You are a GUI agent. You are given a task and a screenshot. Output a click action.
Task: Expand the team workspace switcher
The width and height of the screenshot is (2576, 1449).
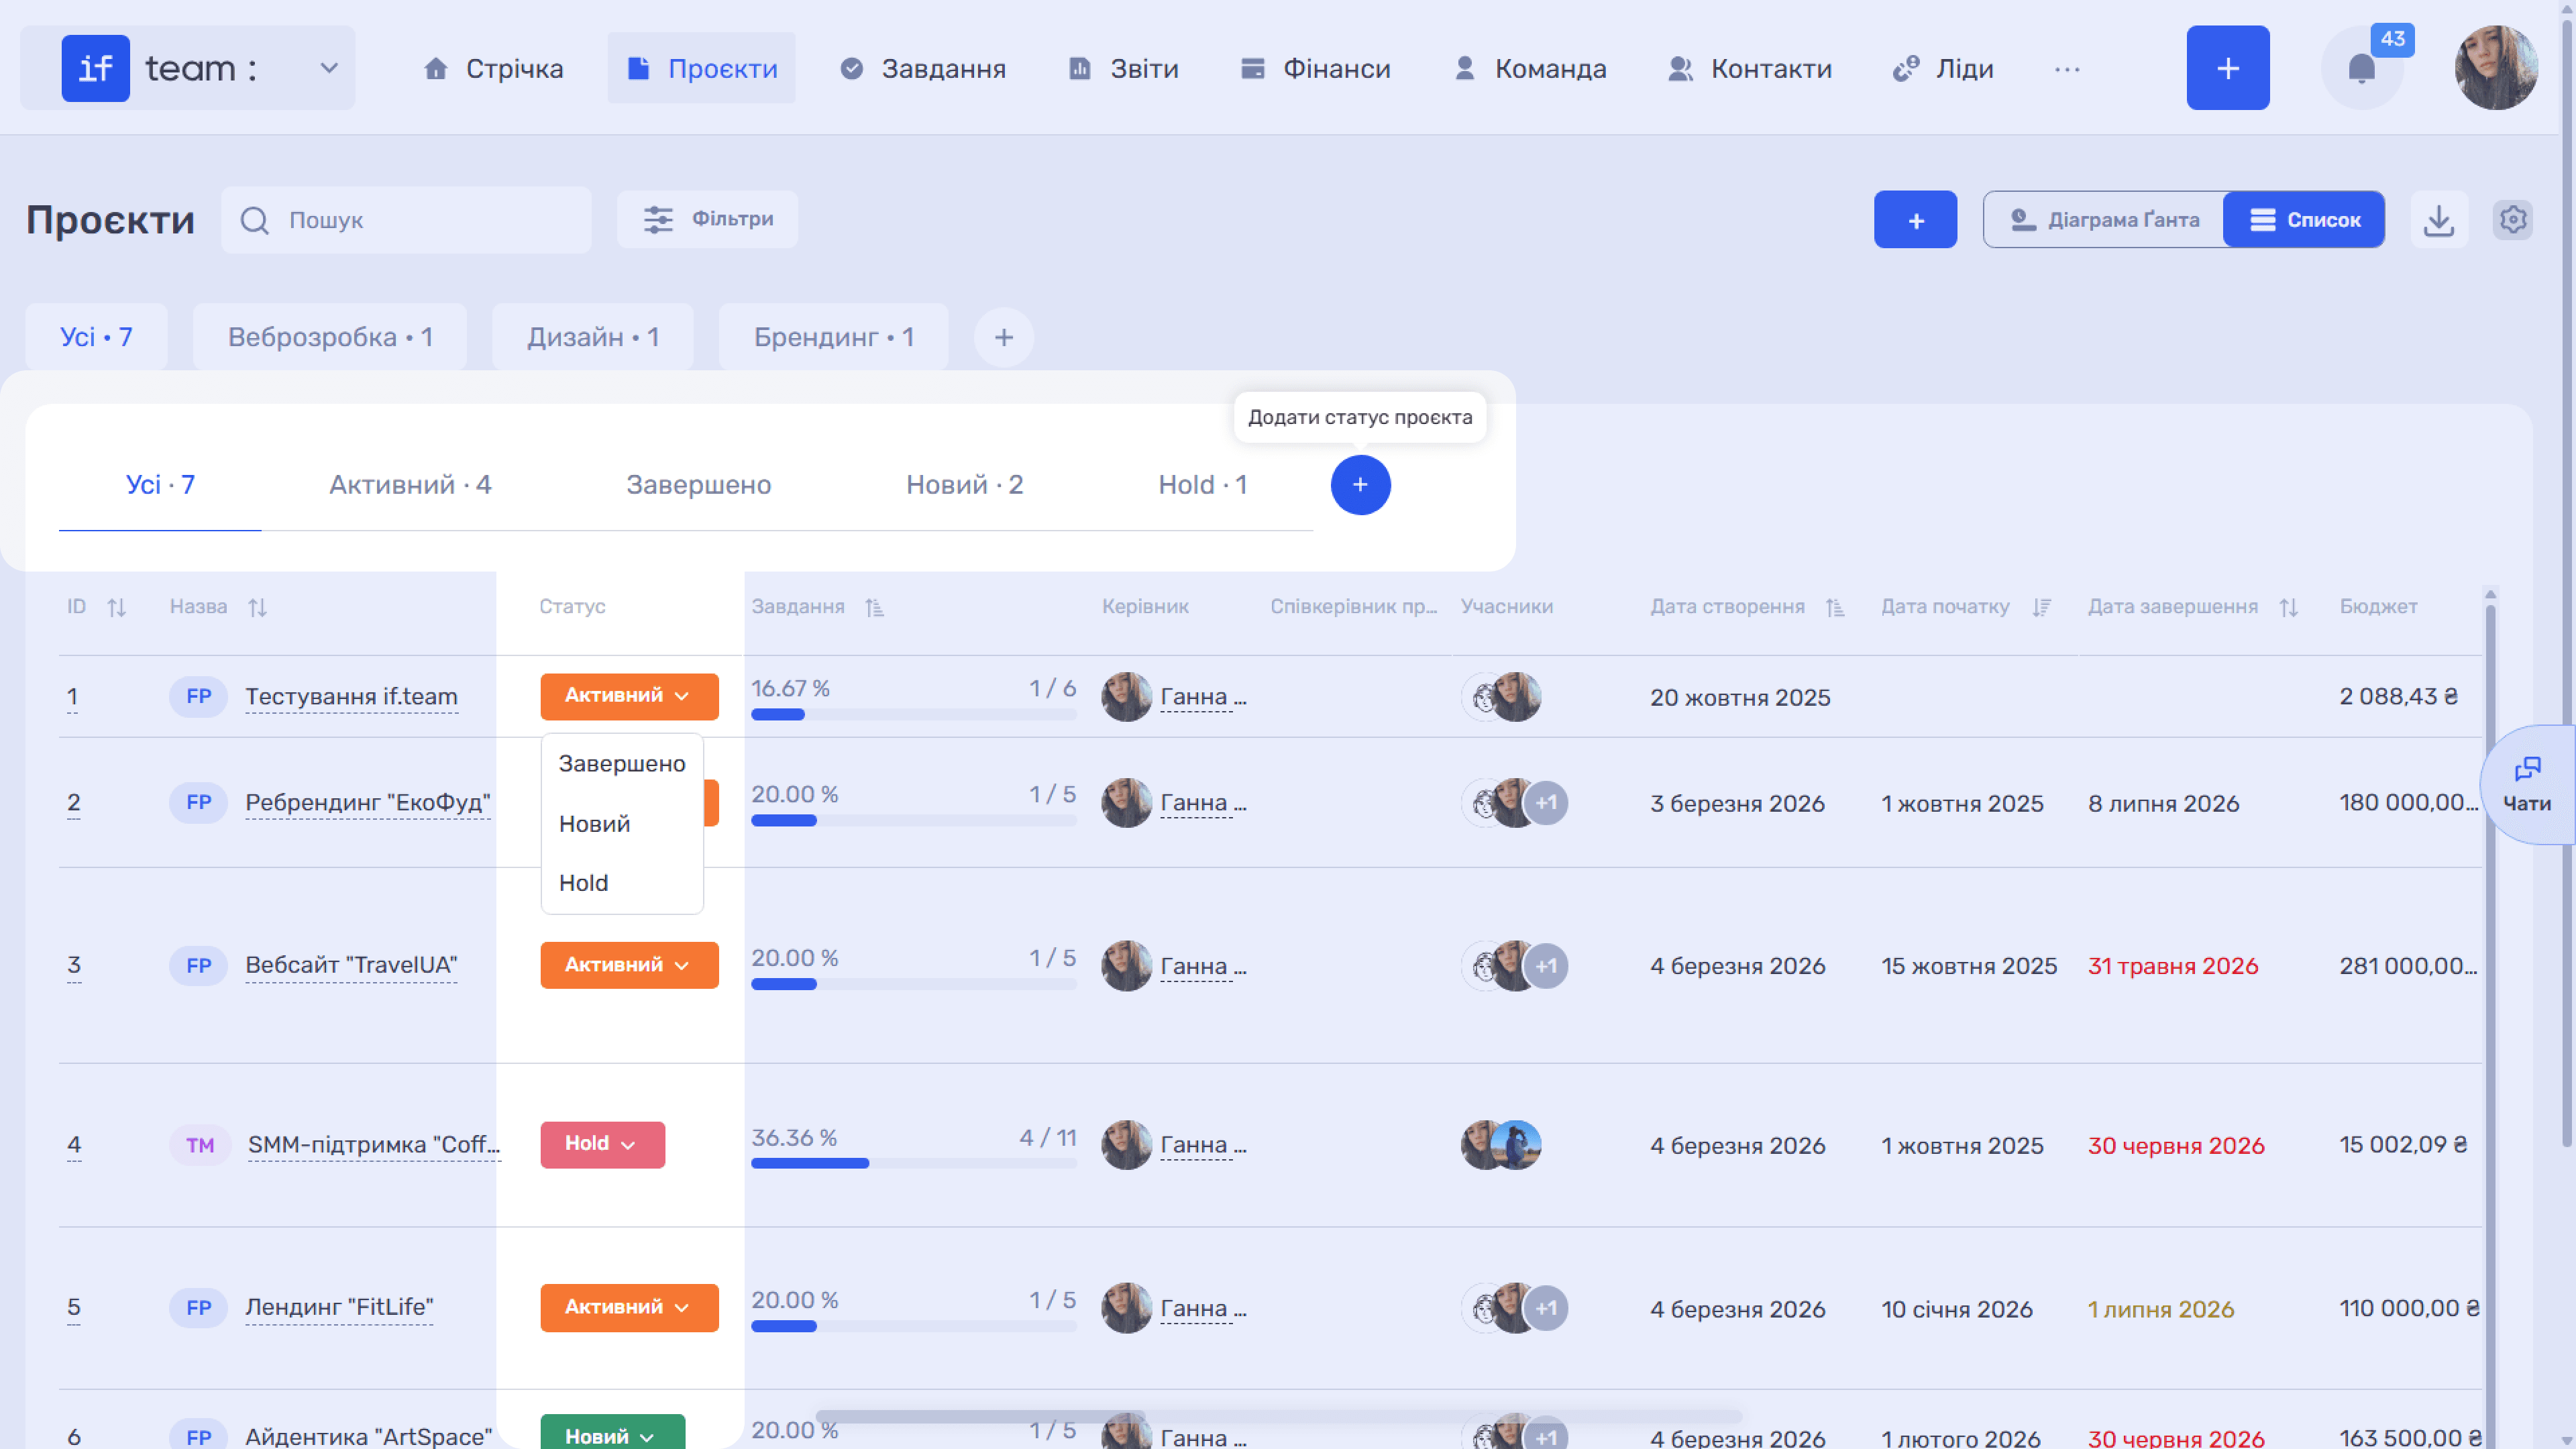(x=329, y=68)
